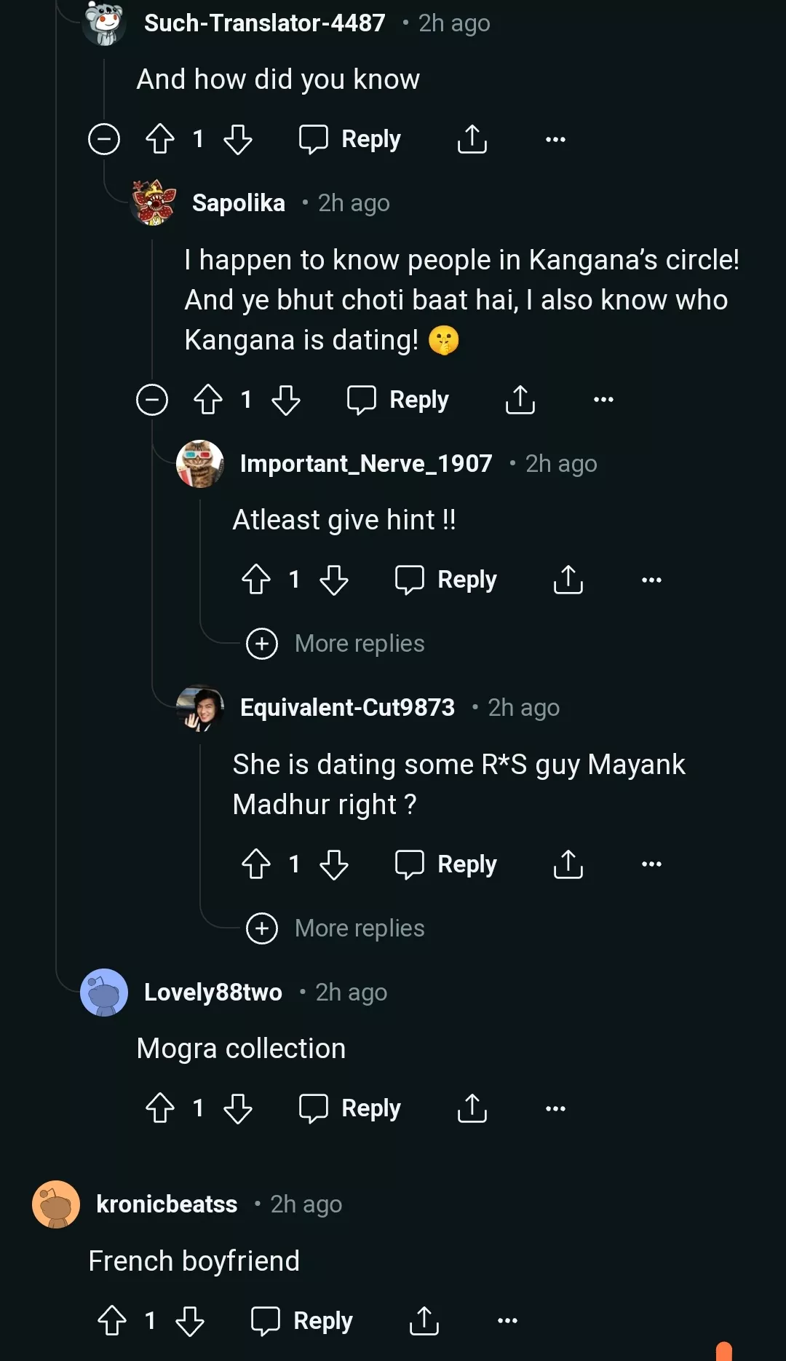786x1361 pixels.
Task: Share Important_Nerve_1907's comment
Action: coord(568,580)
